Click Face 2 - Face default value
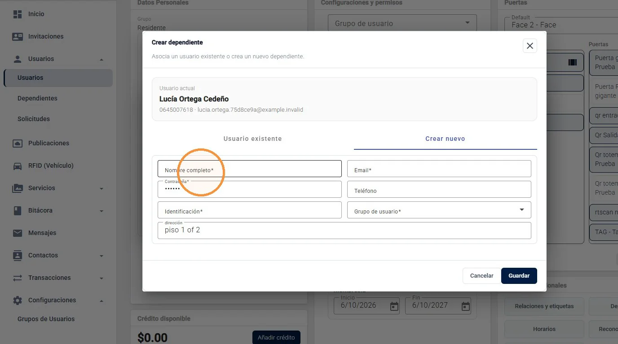 tap(534, 25)
